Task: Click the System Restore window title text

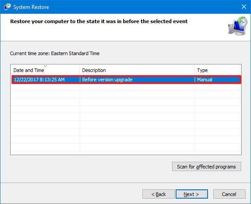Action: (x=31, y=7)
